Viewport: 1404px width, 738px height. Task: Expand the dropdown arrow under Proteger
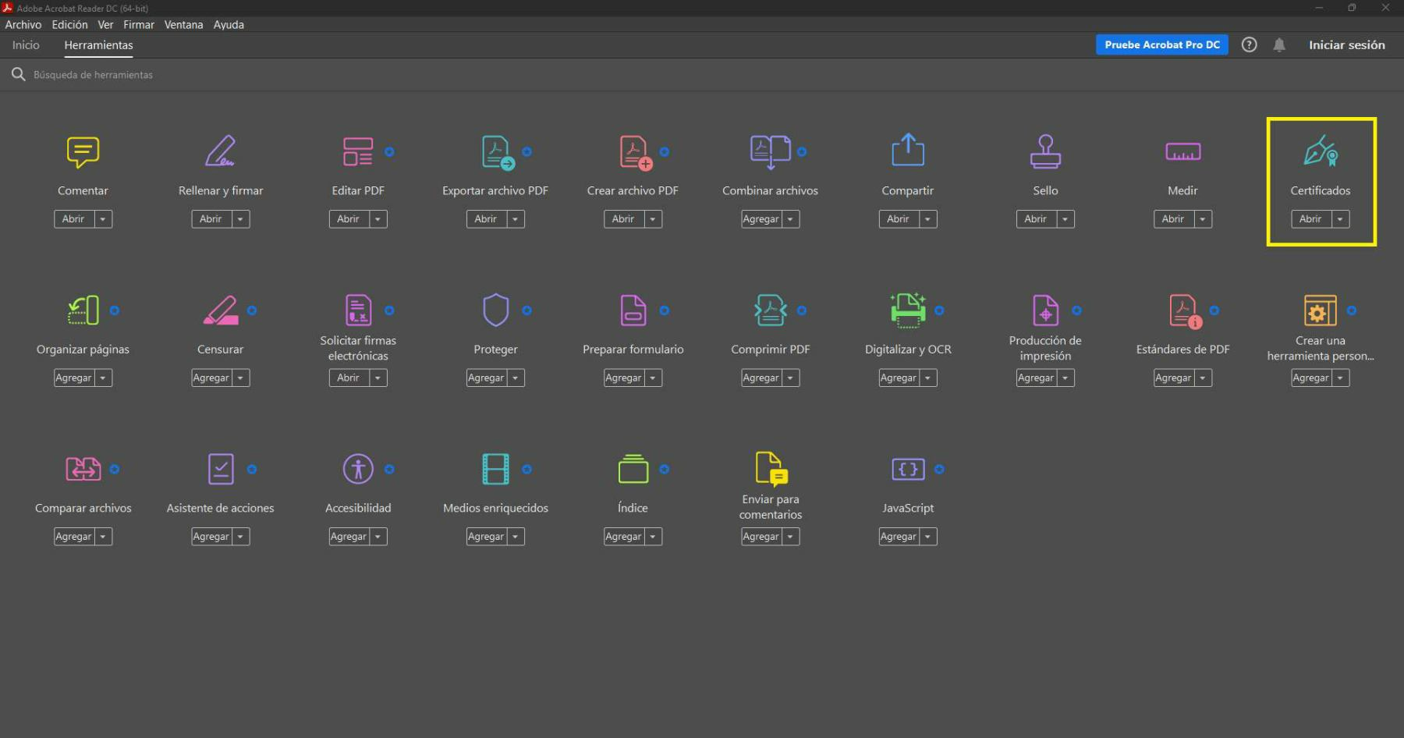[516, 378]
